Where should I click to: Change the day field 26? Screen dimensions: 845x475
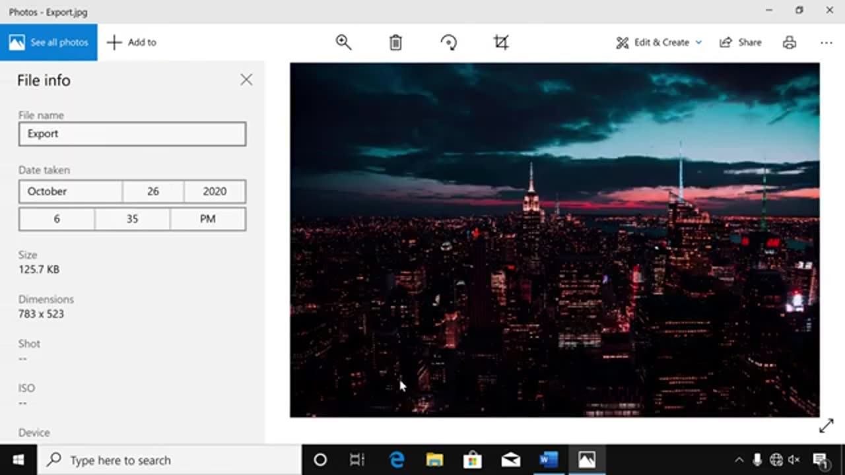[x=153, y=191]
